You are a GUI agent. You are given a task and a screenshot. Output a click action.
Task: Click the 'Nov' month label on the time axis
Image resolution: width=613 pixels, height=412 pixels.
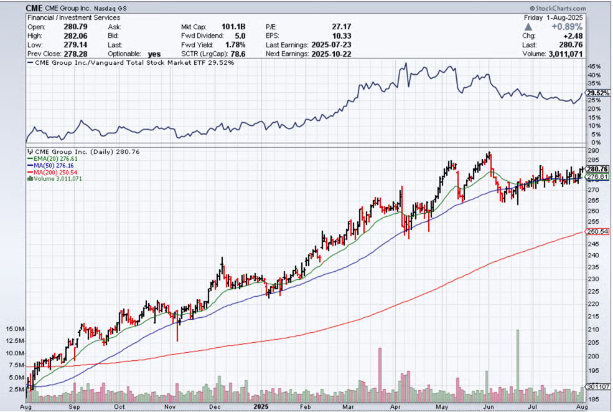pyautogui.click(x=170, y=407)
